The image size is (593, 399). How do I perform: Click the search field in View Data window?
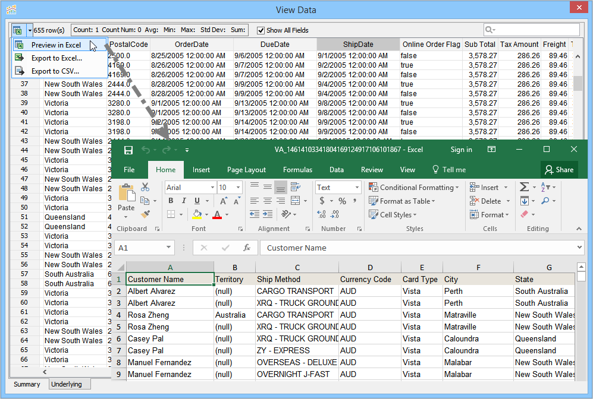(531, 30)
